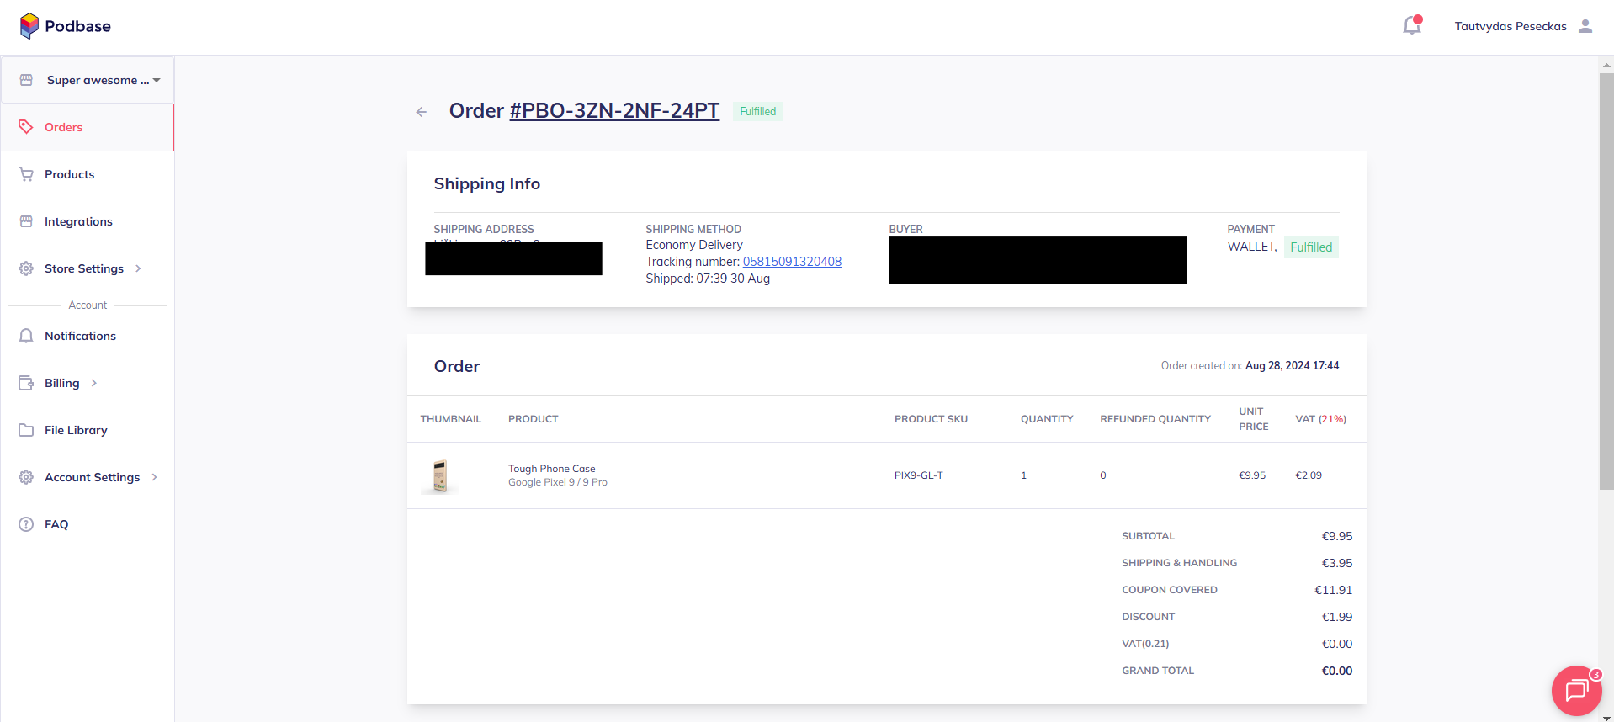Expand the Super awesome store dropdown

(157, 81)
